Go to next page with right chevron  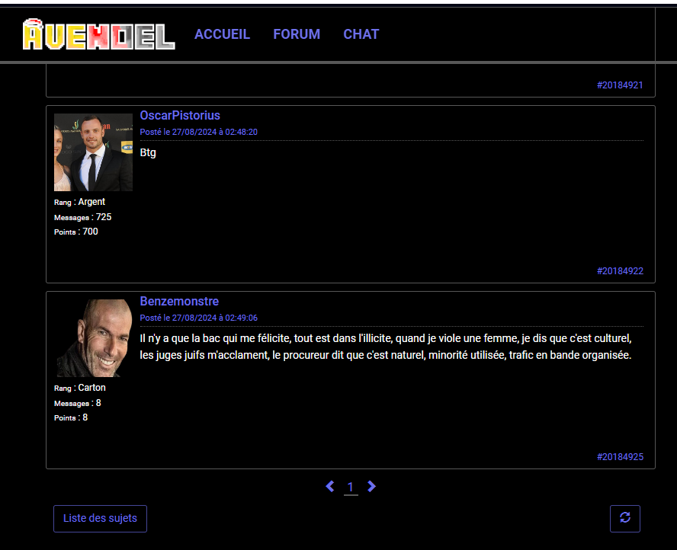tap(371, 487)
